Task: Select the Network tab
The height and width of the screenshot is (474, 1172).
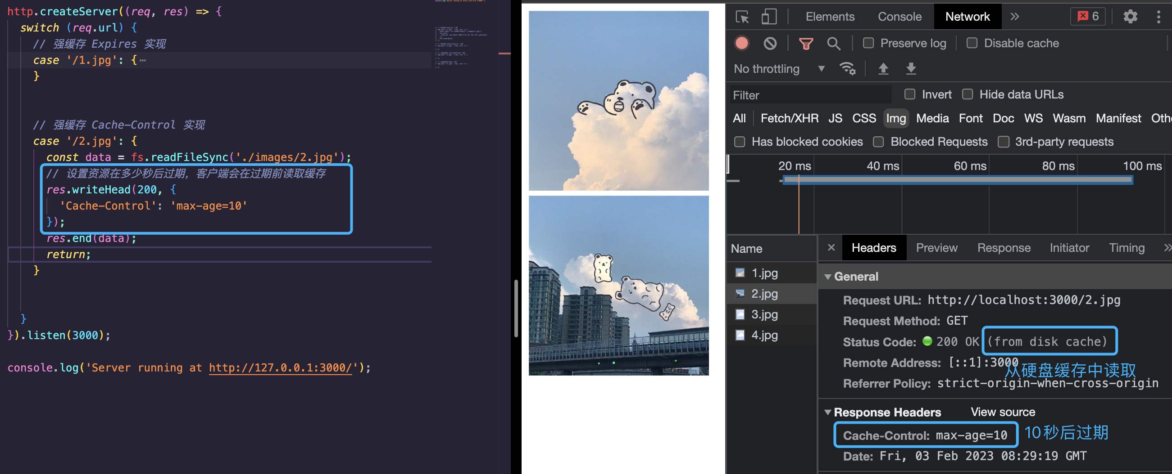Action: click(x=967, y=17)
